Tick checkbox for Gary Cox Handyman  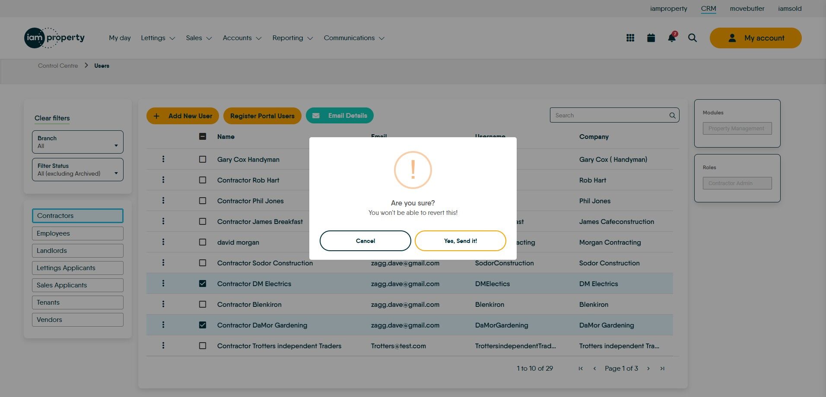(203, 159)
